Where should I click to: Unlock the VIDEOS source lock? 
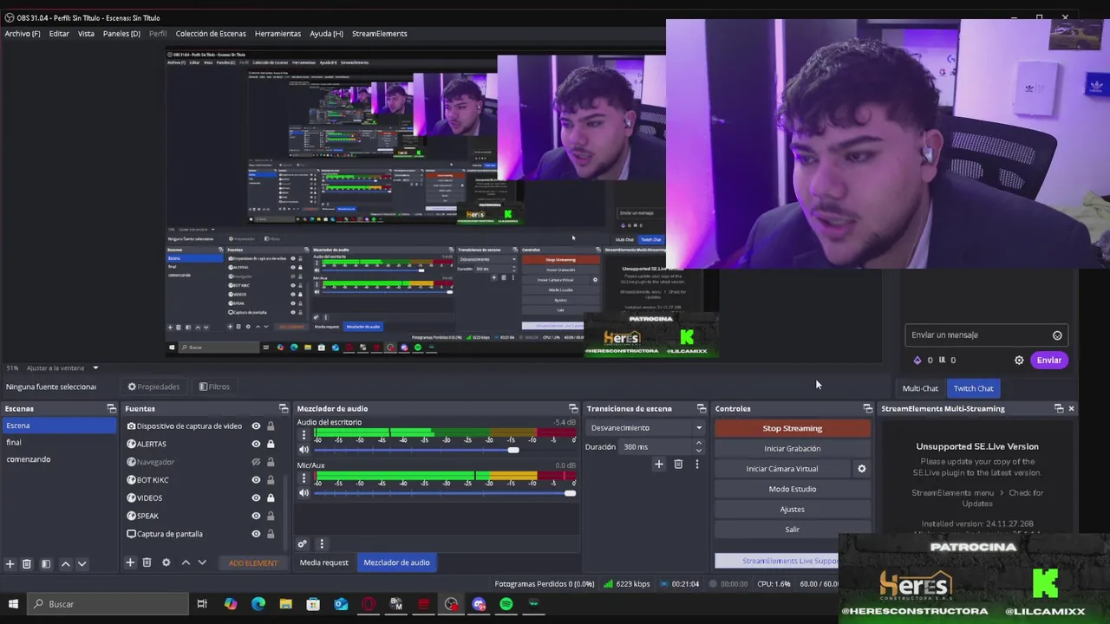pos(271,498)
